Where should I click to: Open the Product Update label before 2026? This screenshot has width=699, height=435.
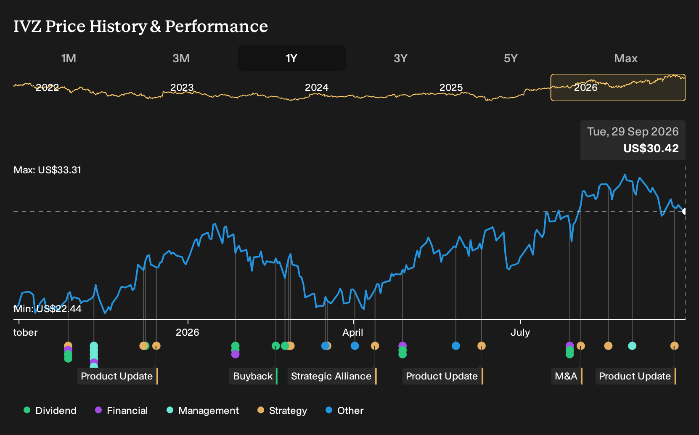[x=117, y=376]
